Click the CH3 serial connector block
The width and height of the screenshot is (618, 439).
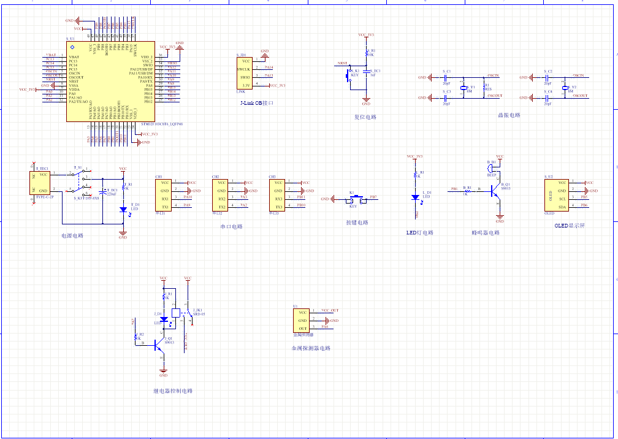point(278,194)
